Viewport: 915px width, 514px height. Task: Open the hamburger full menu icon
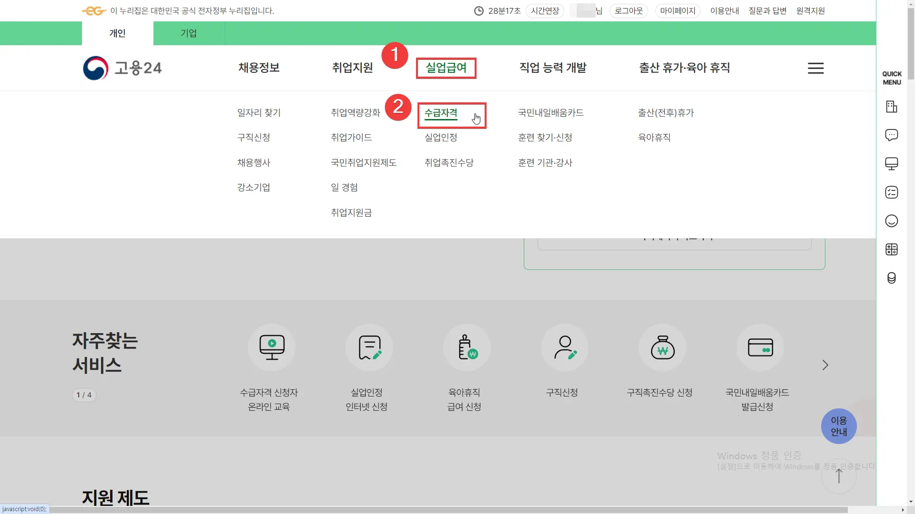(815, 68)
